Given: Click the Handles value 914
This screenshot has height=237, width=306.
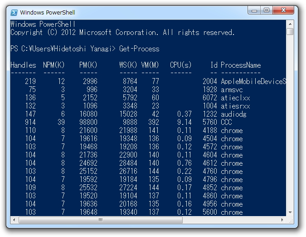Looking at the screenshot, I should (30, 122).
